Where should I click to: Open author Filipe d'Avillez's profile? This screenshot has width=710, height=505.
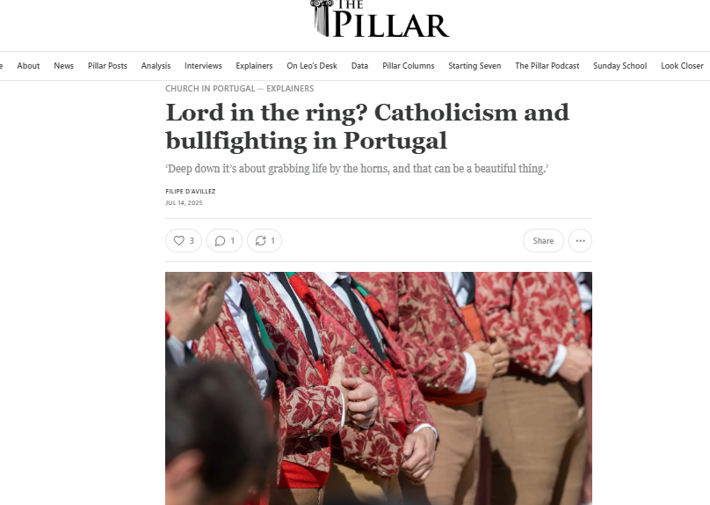(190, 191)
